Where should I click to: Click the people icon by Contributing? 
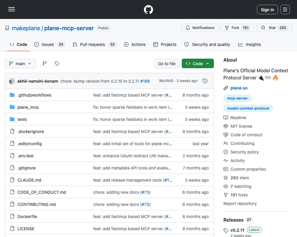[x=226, y=143]
